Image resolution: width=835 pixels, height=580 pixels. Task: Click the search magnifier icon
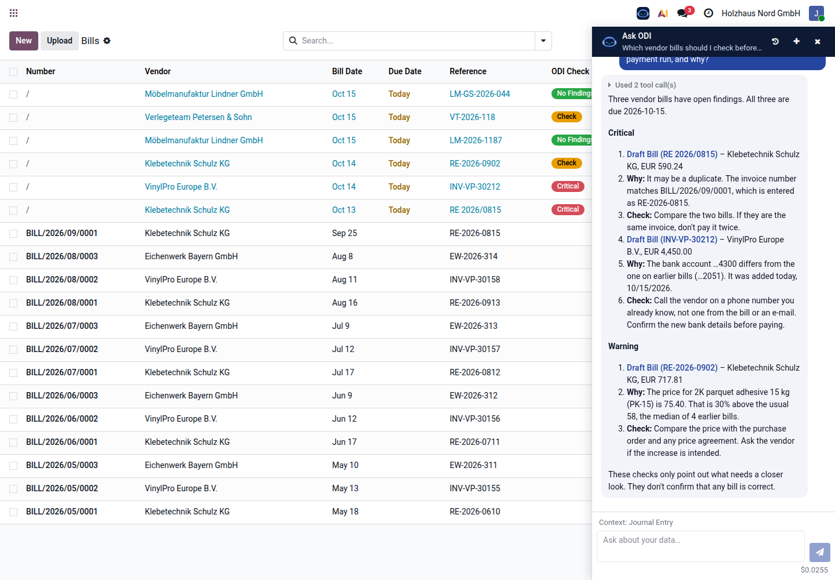tap(293, 41)
